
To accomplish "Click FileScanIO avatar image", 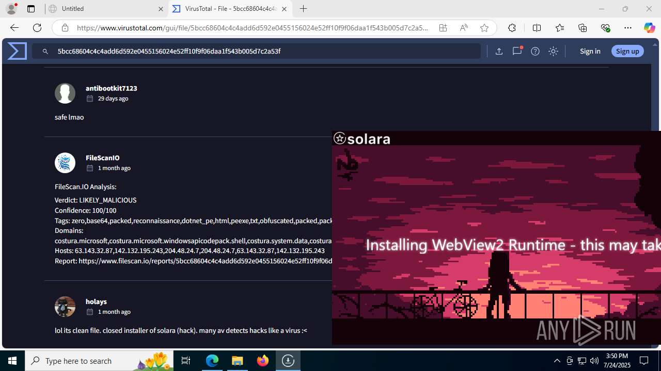I will [x=65, y=163].
